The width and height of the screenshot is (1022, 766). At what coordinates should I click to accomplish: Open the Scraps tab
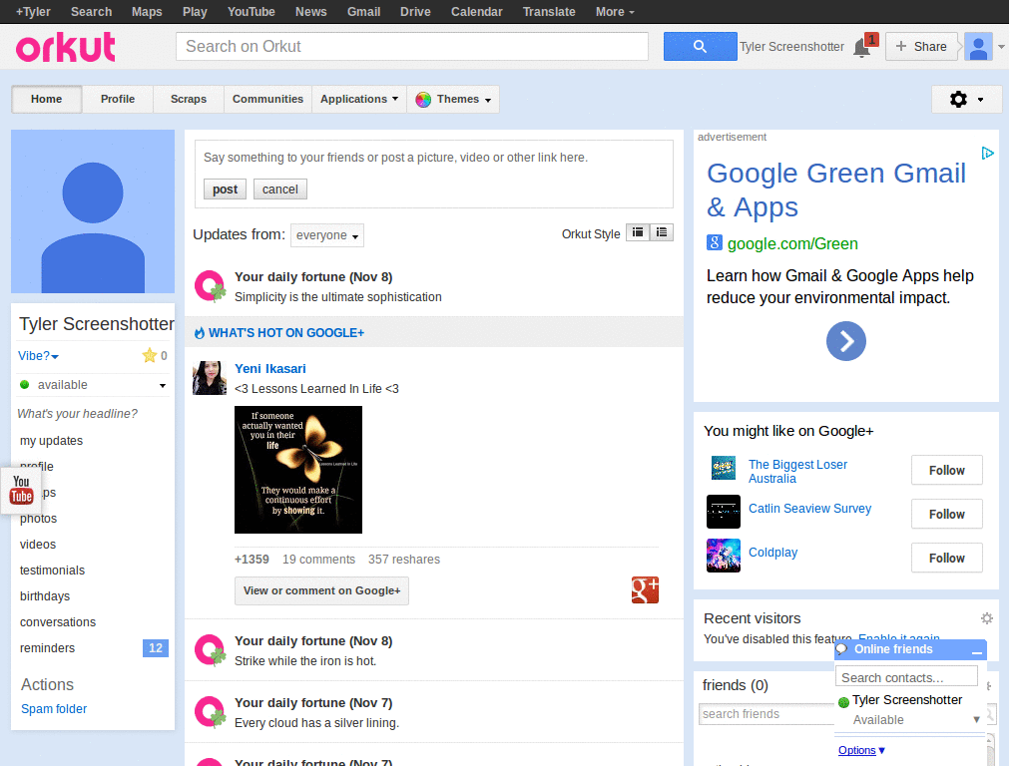(x=189, y=99)
